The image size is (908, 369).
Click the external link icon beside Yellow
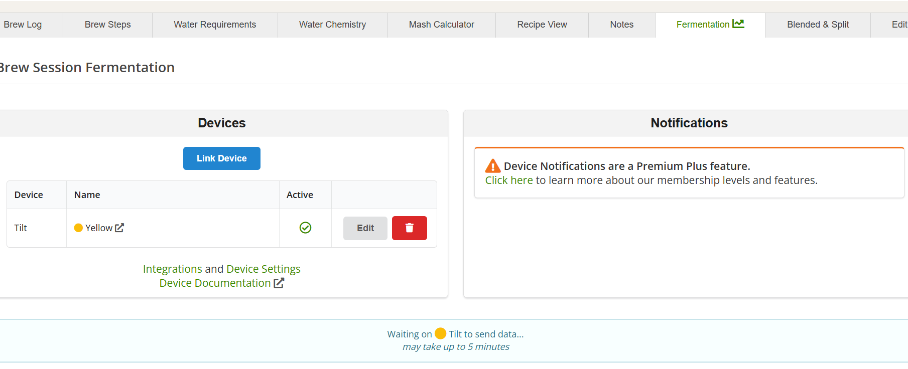click(x=119, y=228)
